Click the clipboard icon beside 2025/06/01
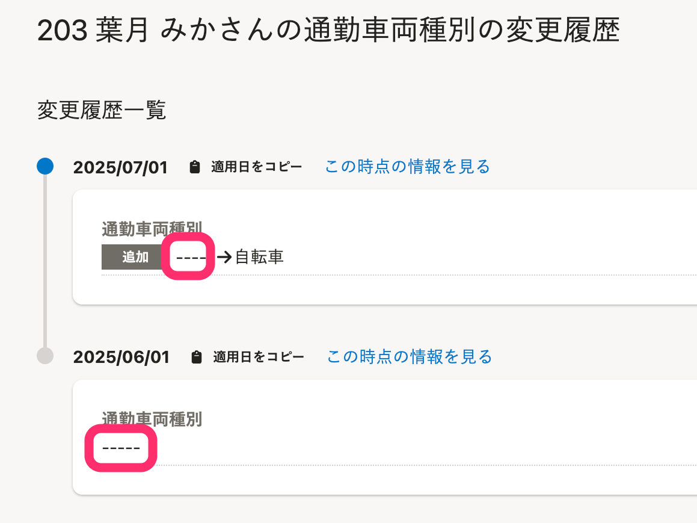The width and height of the screenshot is (697, 523). tap(196, 357)
